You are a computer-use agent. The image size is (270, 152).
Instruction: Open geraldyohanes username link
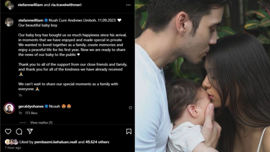(x=31, y=107)
